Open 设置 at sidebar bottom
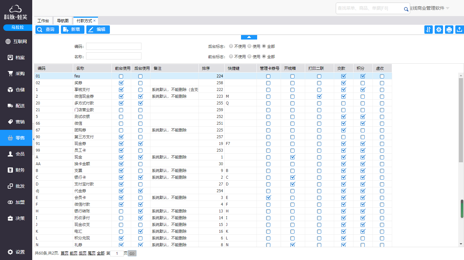The width and height of the screenshot is (464, 260). point(16,252)
